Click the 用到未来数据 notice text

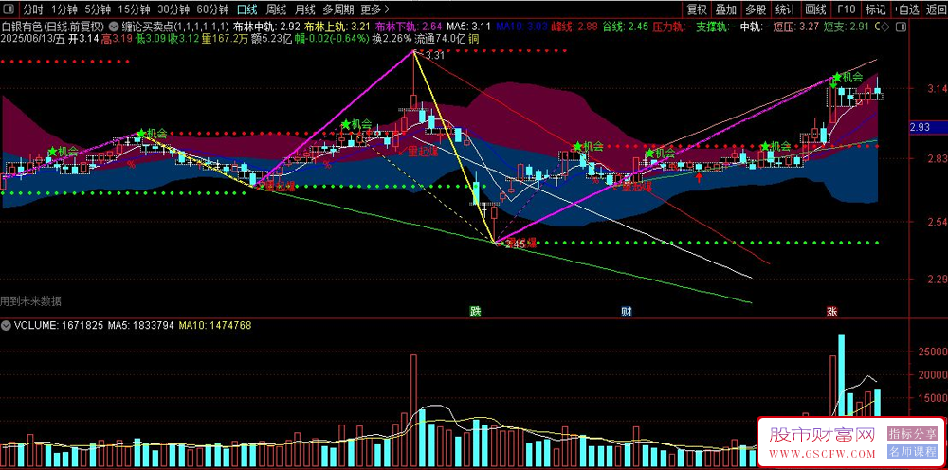[x=30, y=300]
